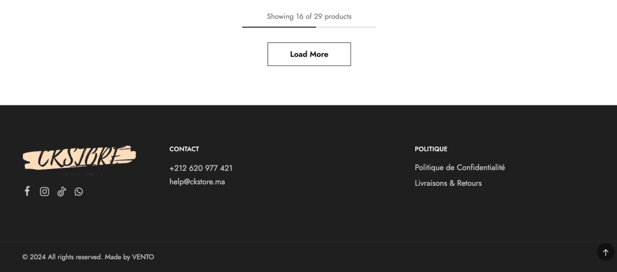Viewport: 617px width, 272px height.
Task: Load more products
Action: 309,54
